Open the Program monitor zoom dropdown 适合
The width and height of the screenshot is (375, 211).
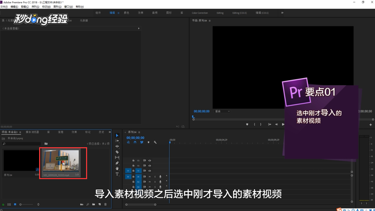click(x=222, y=111)
